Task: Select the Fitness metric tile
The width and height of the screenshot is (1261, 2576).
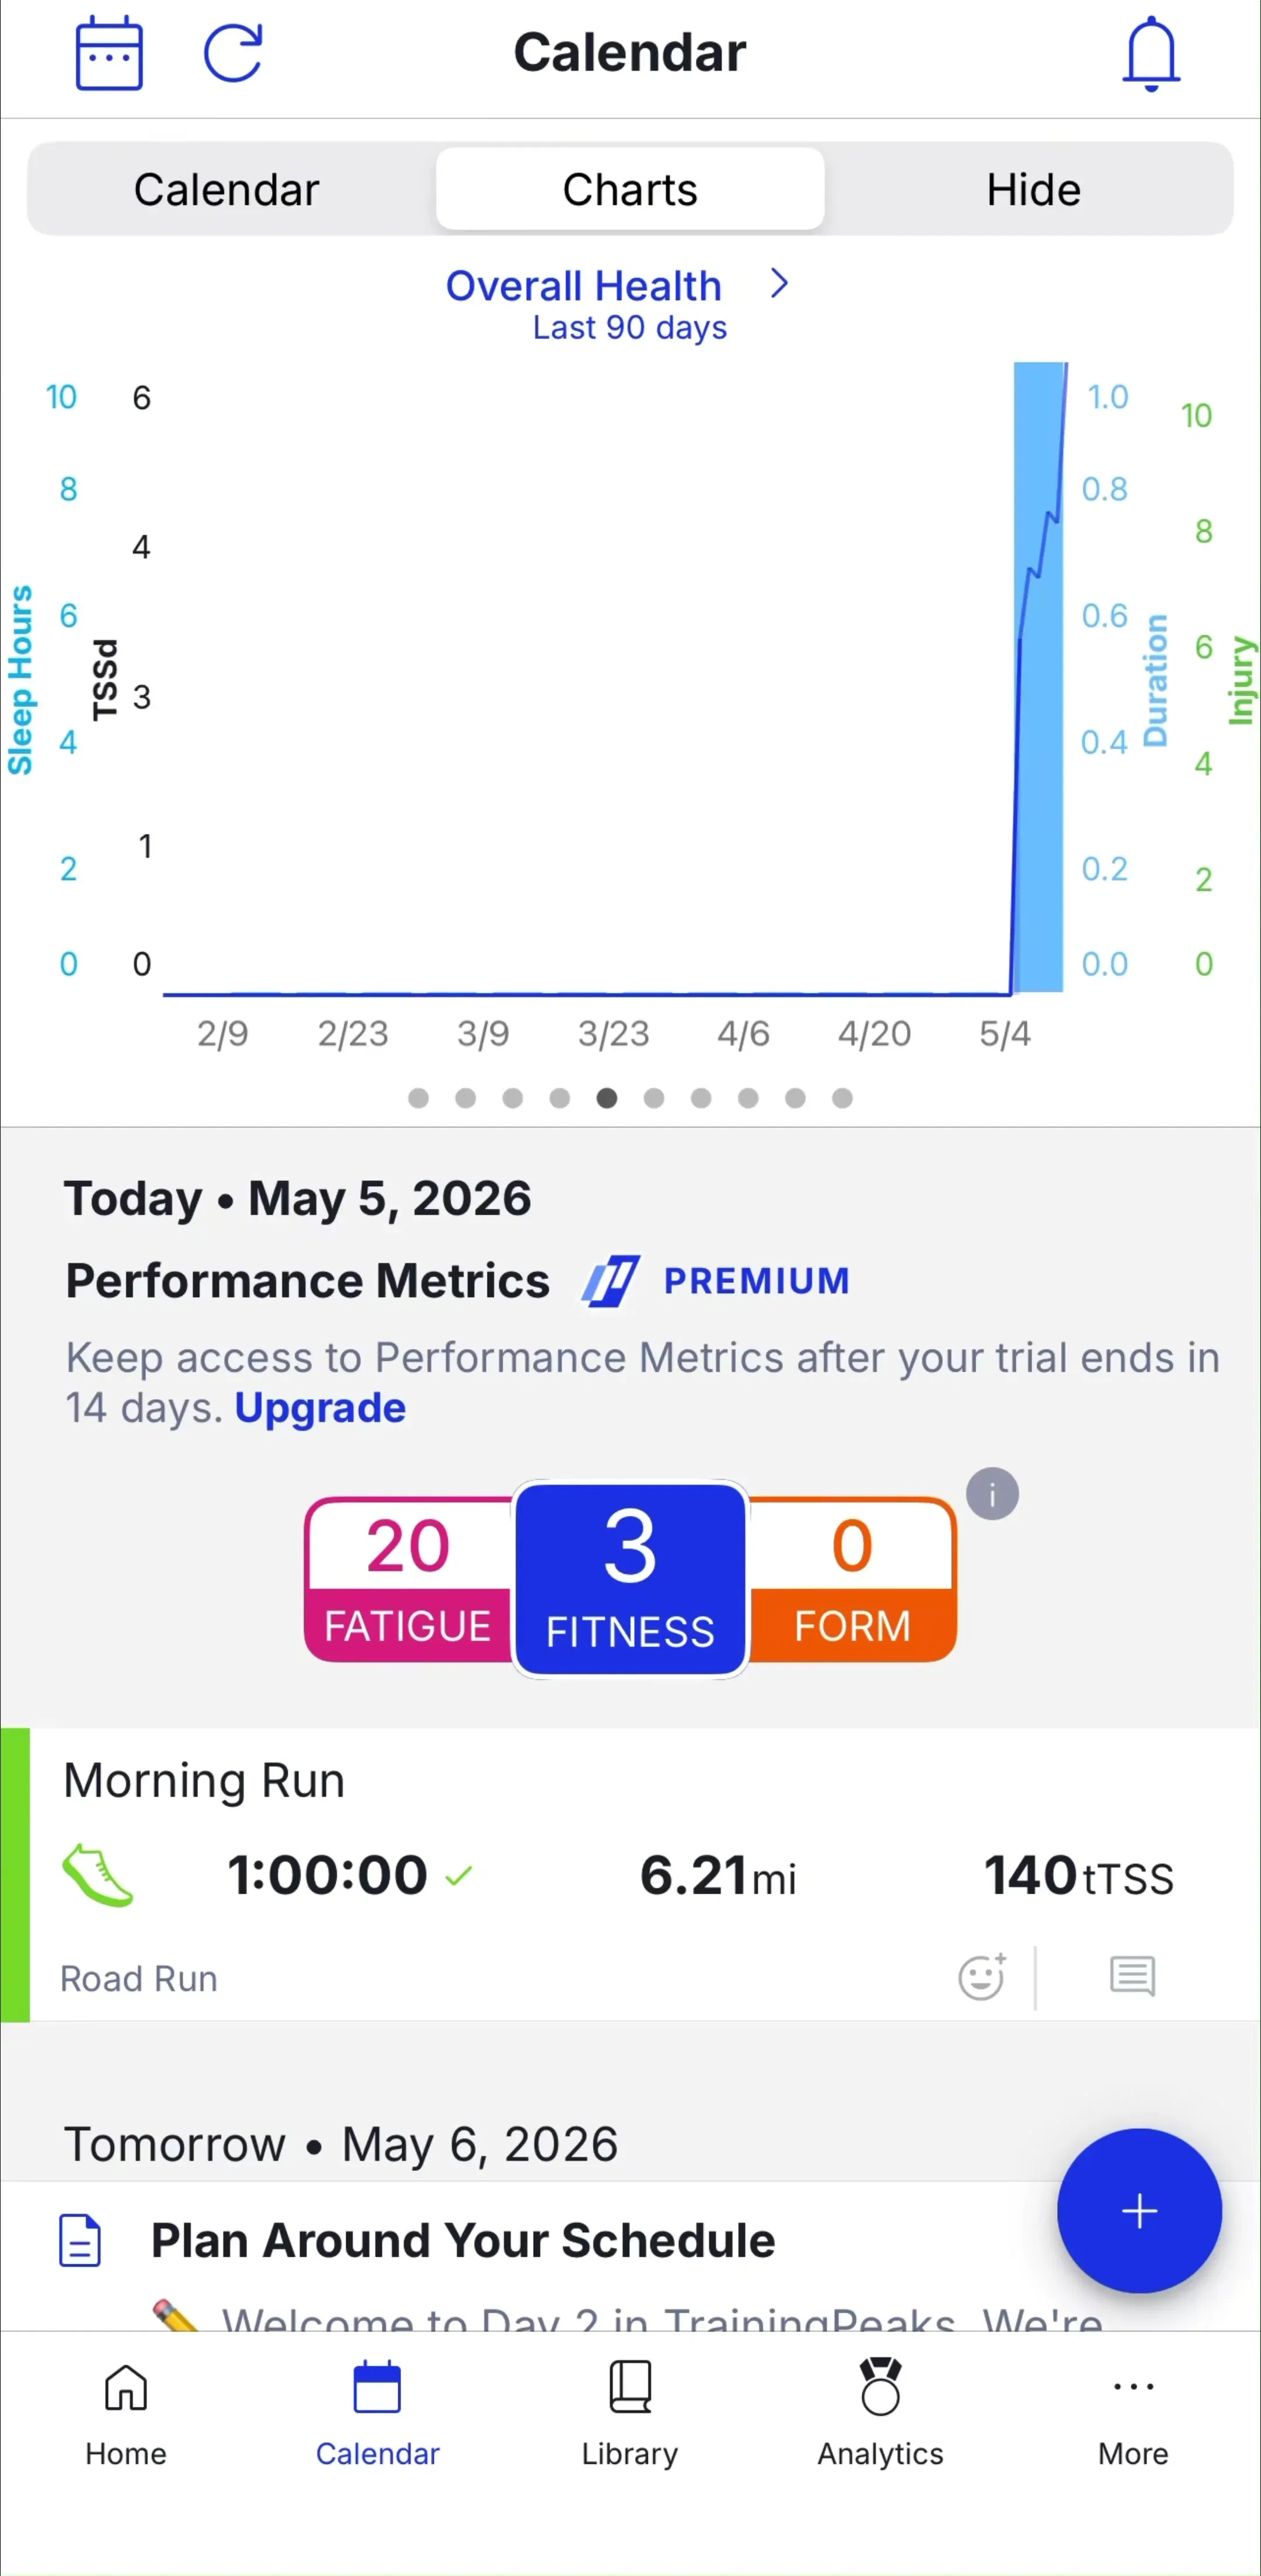Action: [630, 1579]
